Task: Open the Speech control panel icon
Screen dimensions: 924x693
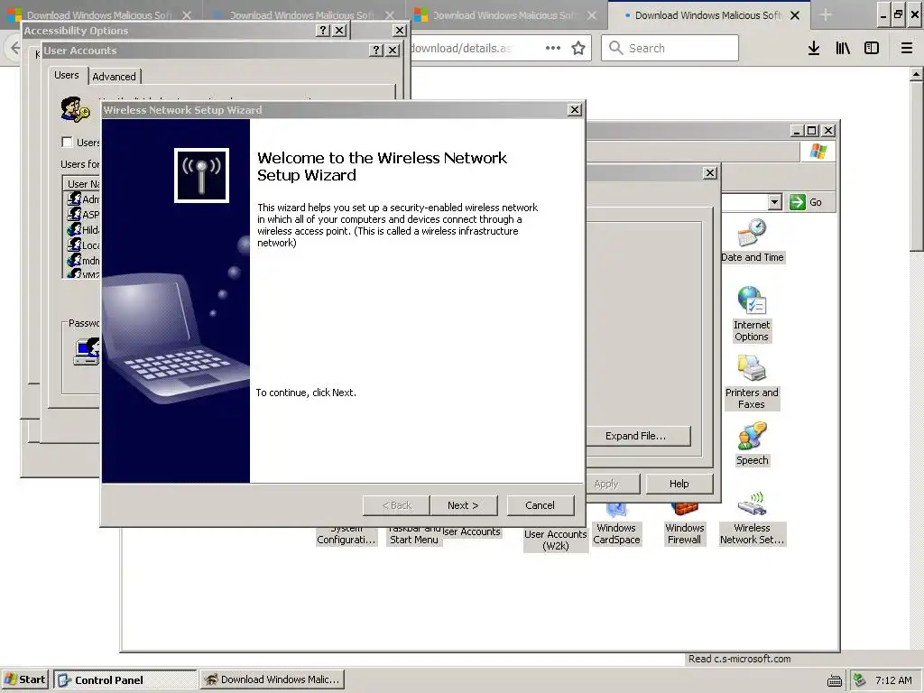Action: (x=752, y=444)
